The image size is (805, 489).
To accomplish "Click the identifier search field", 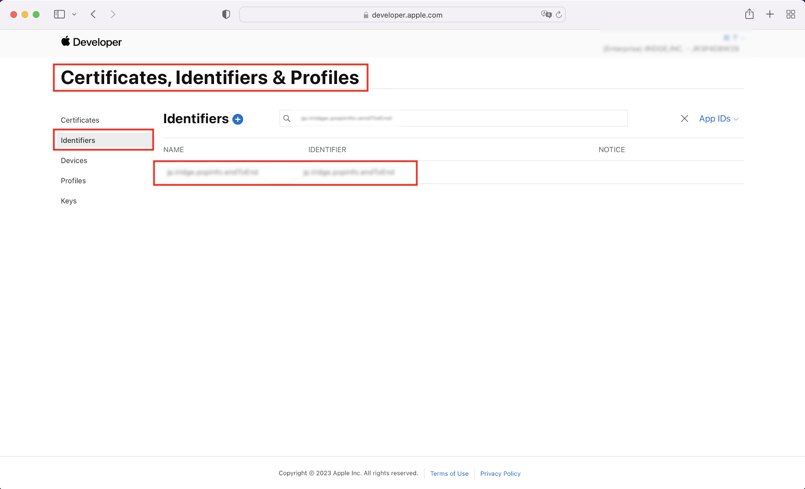I will pos(453,118).
